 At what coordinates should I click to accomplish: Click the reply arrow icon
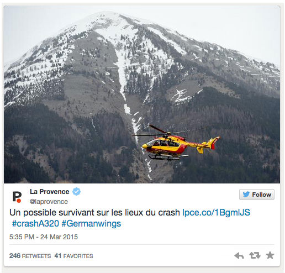point(239,256)
